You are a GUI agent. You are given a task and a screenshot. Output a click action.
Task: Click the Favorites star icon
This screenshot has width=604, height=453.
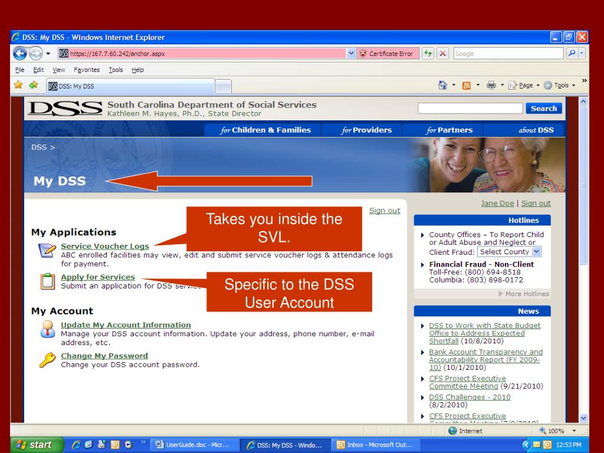click(18, 85)
